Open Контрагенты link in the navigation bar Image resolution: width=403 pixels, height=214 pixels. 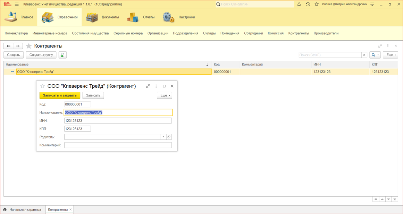299,33
